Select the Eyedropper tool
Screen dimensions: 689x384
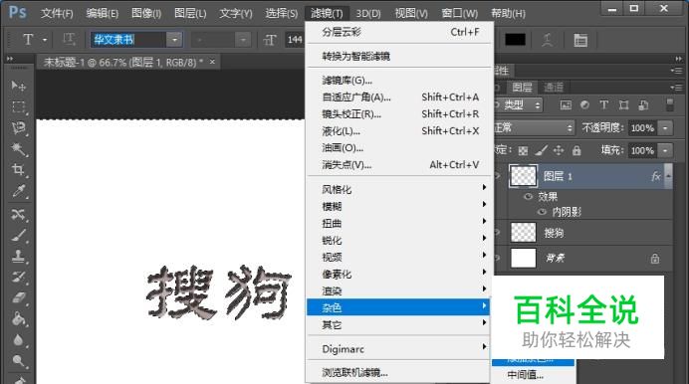[18, 191]
